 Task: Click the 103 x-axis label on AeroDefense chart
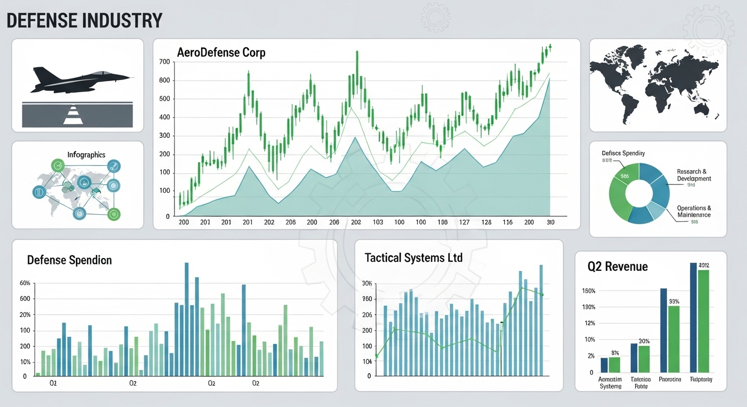(378, 223)
